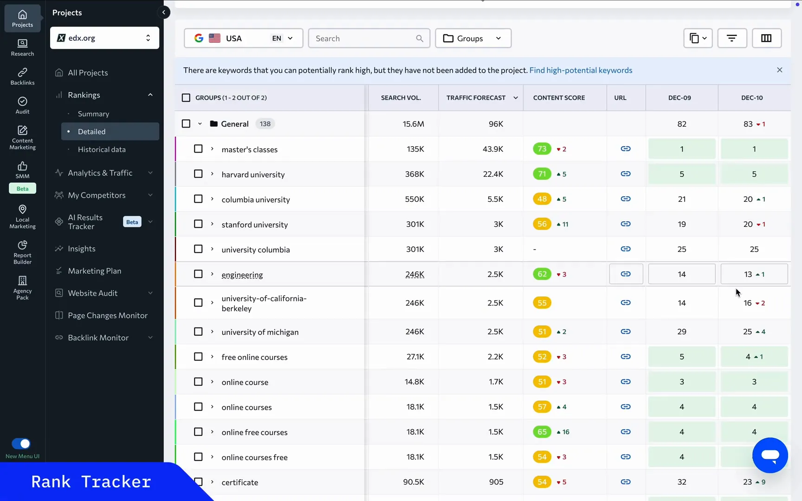Click the URL link icon for engineering keyword

626,274
